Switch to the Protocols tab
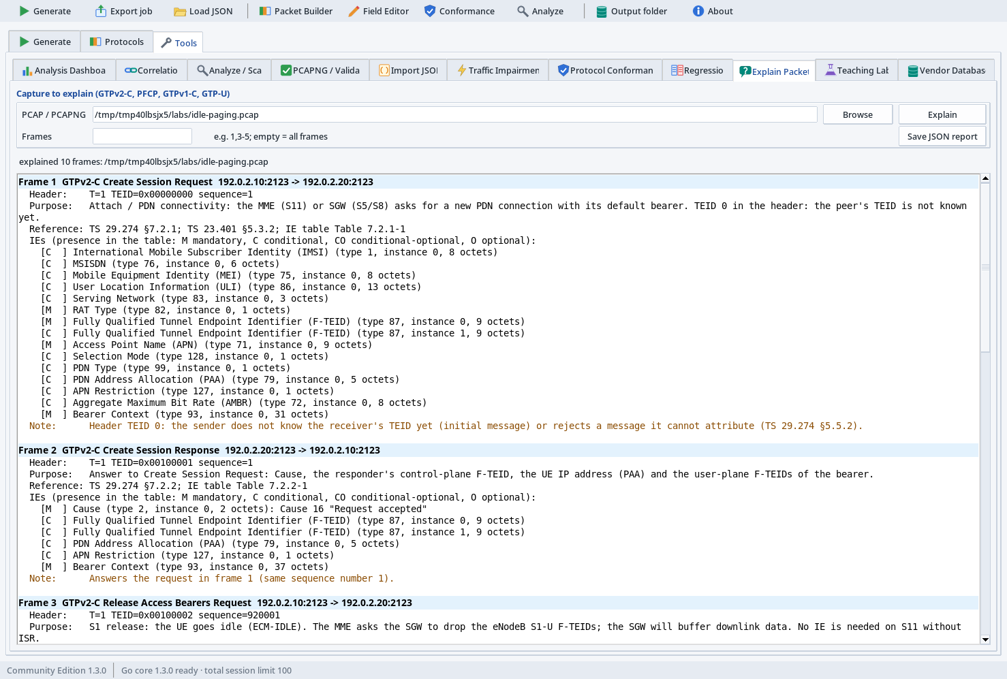The width and height of the screenshot is (1007, 679). 117,42
